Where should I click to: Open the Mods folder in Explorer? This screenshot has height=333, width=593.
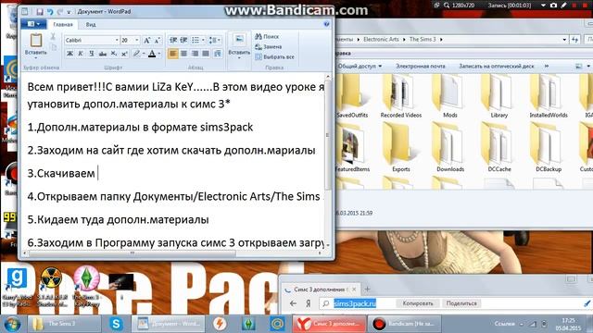(450, 97)
